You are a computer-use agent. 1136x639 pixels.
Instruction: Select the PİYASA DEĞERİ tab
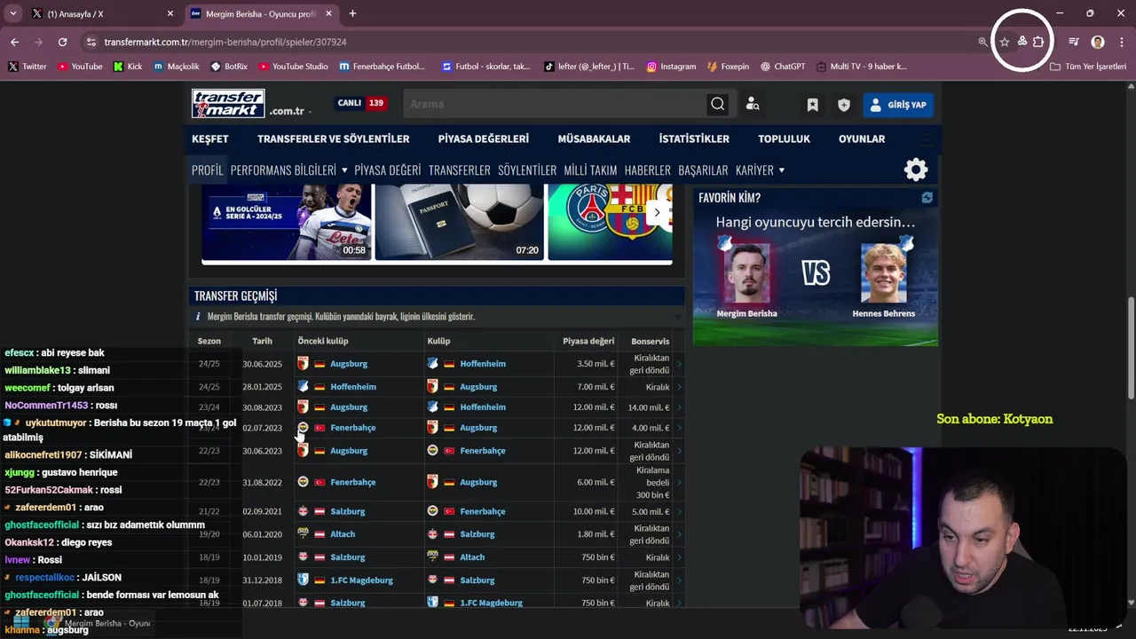tap(388, 170)
